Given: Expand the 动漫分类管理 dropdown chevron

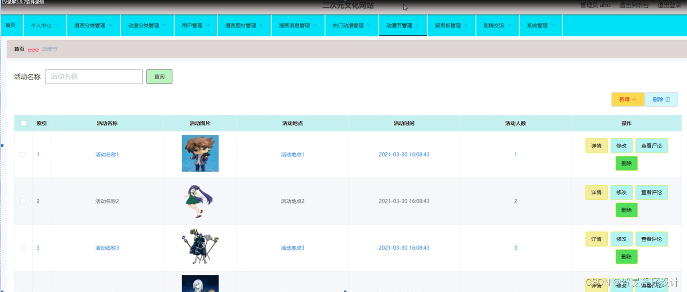Looking at the screenshot, I should point(164,25).
